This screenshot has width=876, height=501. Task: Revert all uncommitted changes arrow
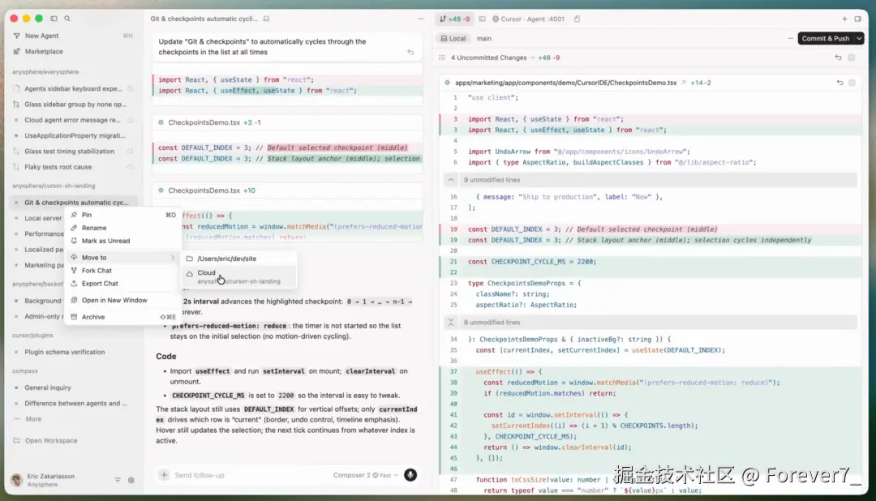838,58
